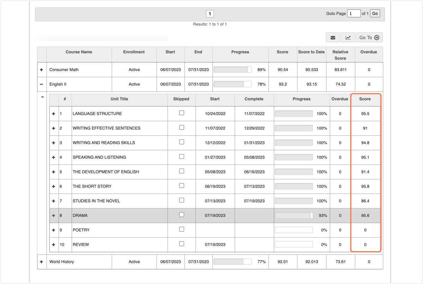Click the 93.2 score for English II
Image resolution: width=423 pixels, height=284 pixels.
(283, 84)
